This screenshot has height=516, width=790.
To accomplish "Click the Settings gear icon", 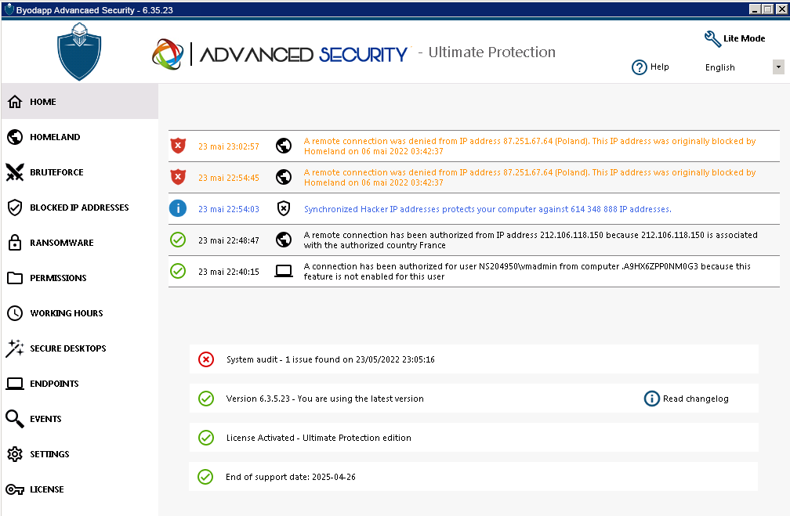I will tap(15, 454).
